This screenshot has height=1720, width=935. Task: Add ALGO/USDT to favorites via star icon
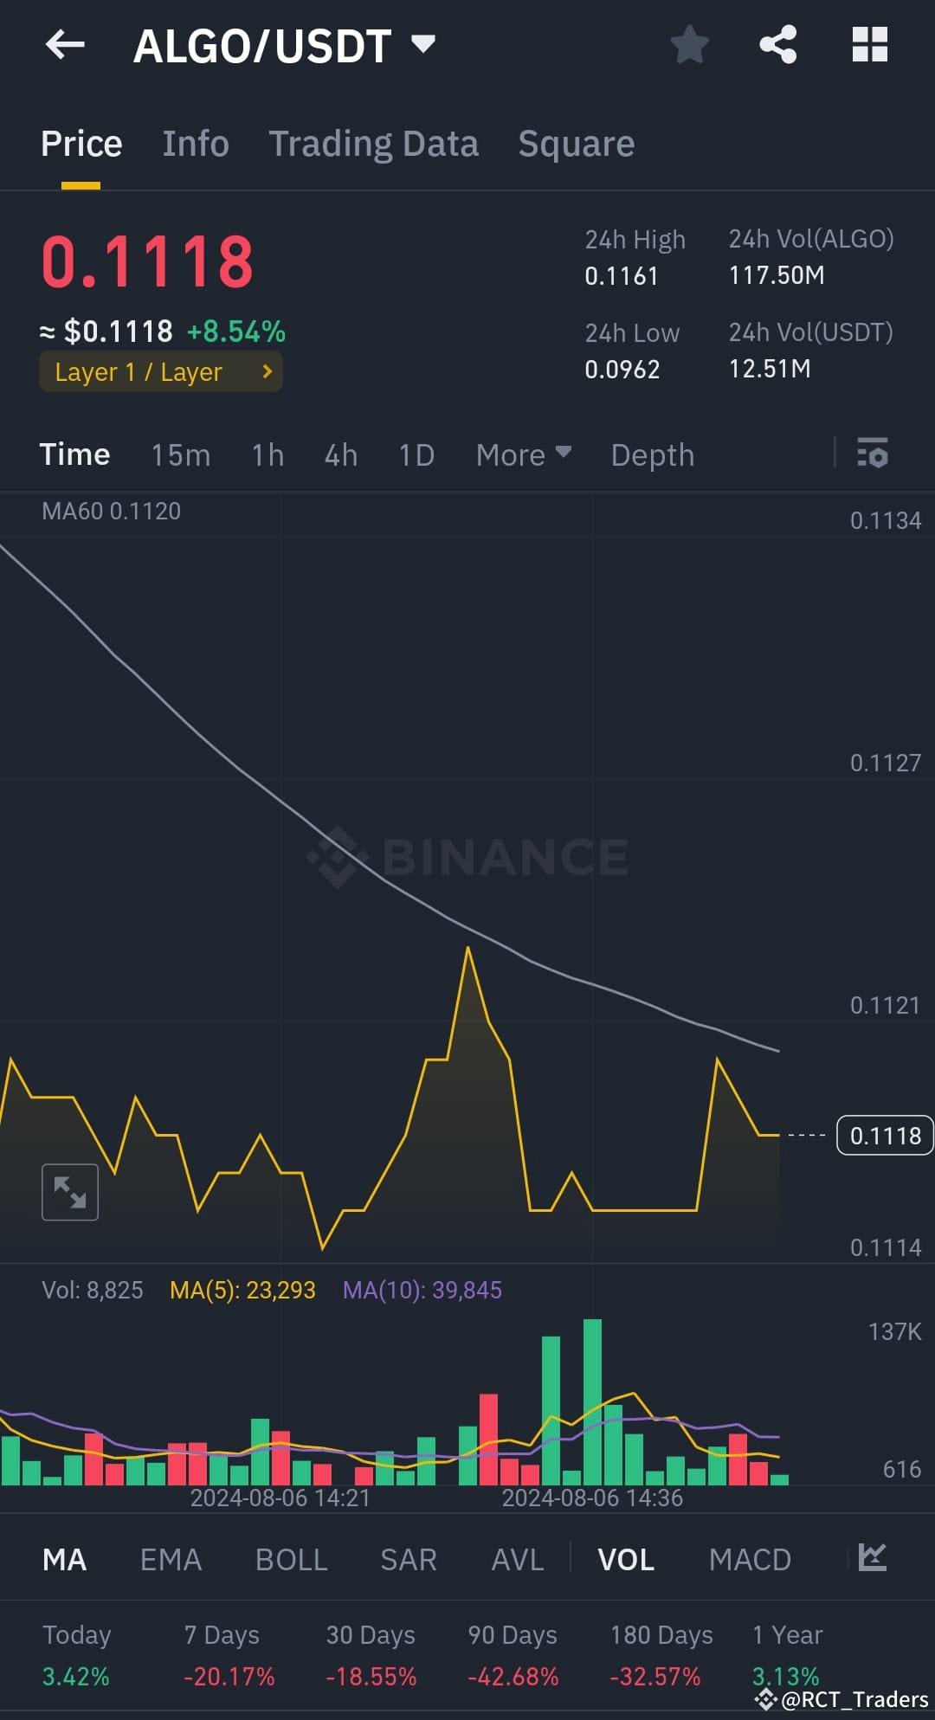tap(689, 45)
